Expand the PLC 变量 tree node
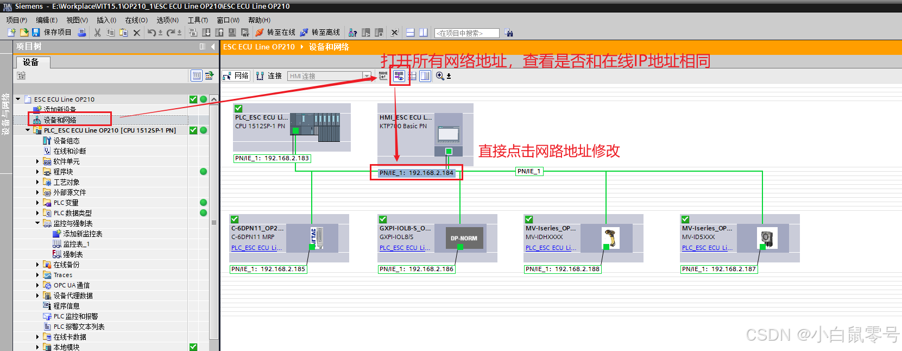 pos(37,203)
